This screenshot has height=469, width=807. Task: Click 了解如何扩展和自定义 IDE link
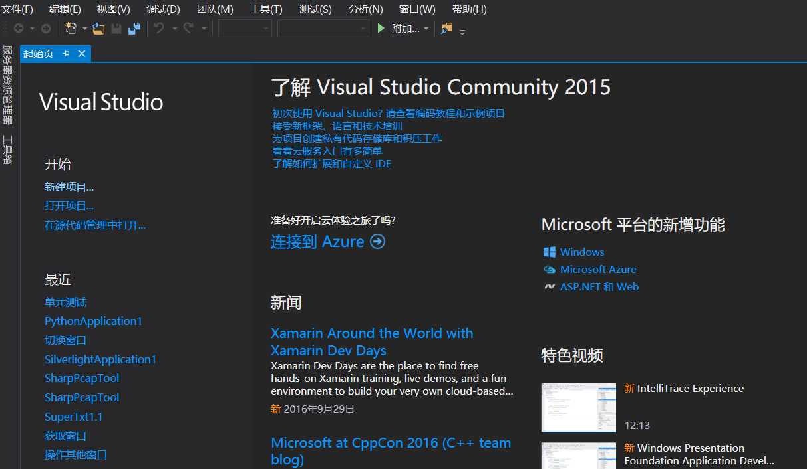(331, 164)
